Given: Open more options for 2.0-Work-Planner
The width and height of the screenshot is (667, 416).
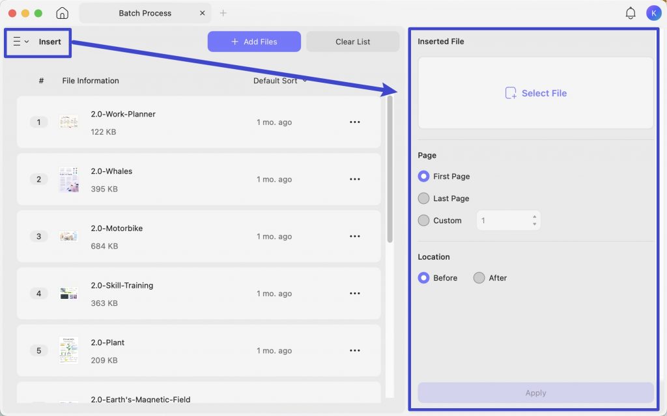Looking at the screenshot, I should point(355,122).
